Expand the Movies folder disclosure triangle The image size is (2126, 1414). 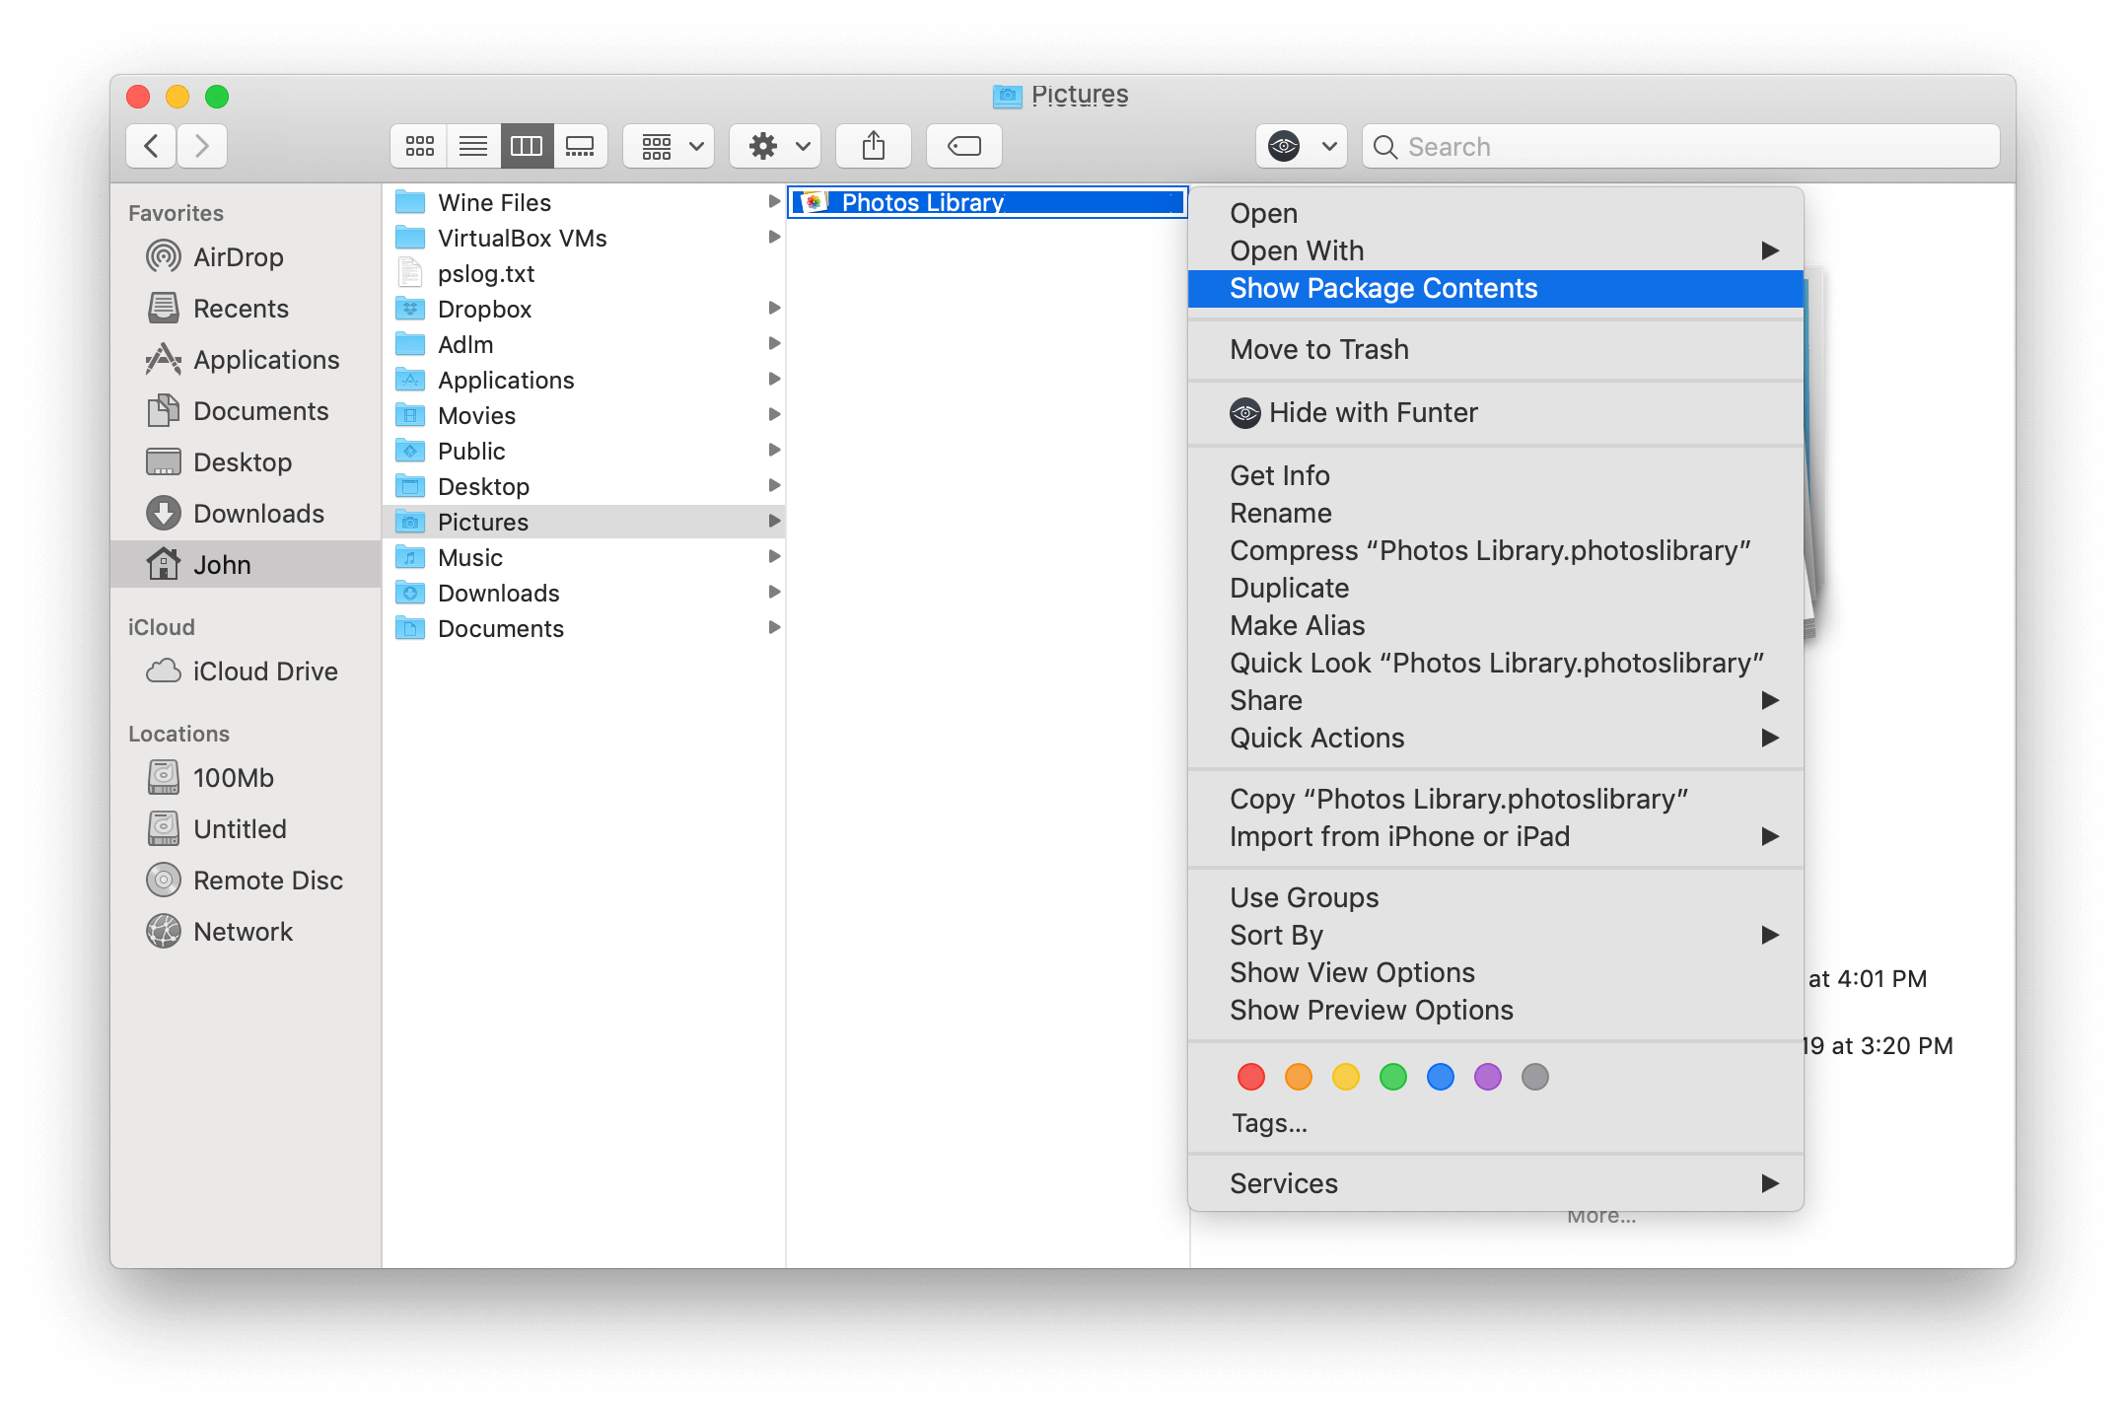pyautogui.click(x=772, y=415)
